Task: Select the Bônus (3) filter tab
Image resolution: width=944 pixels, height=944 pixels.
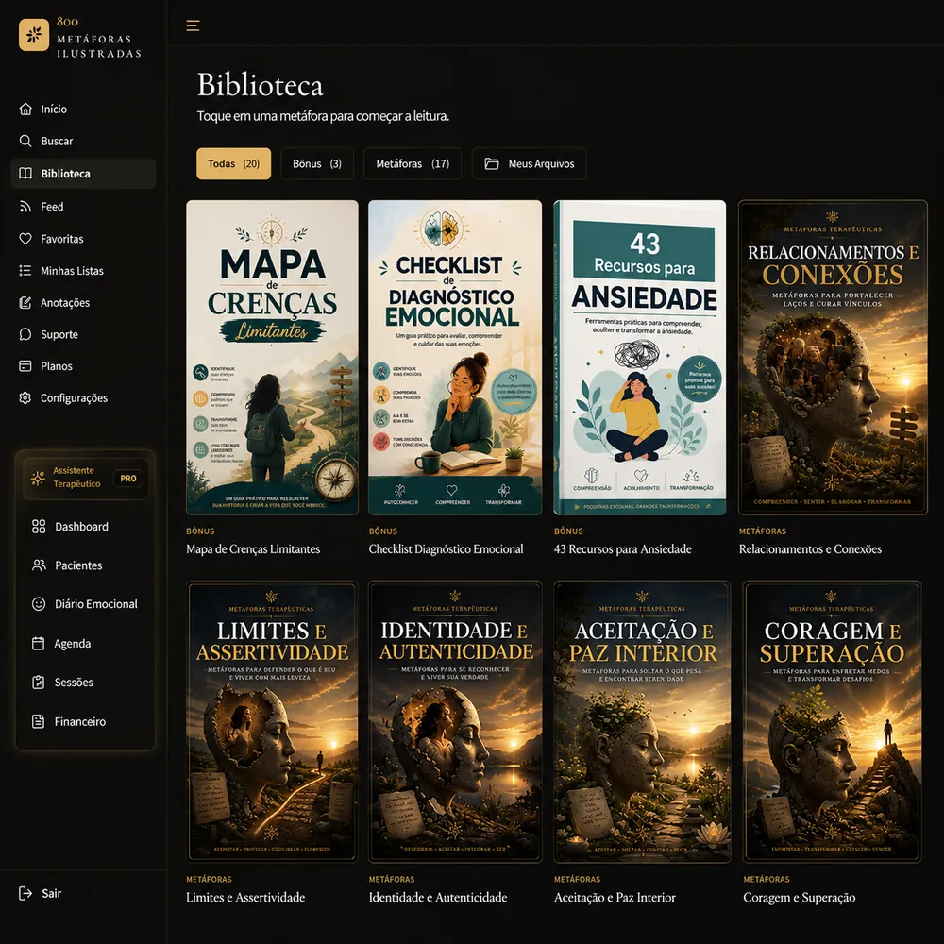Action: 317,163
